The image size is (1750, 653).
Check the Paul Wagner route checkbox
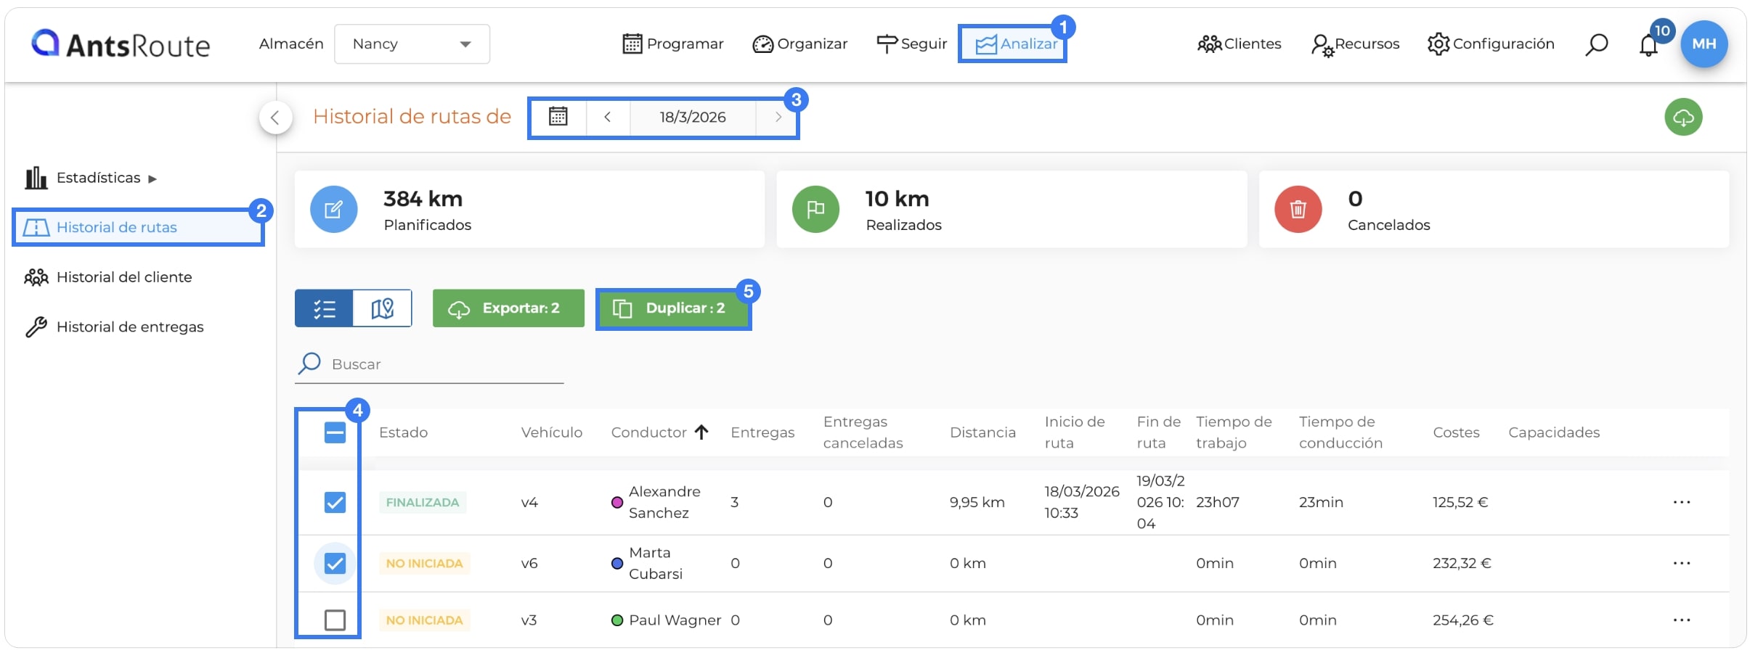pyautogui.click(x=335, y=620)
